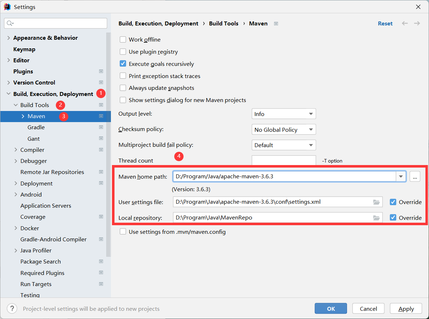Click the project-level icon beside Coverage
This screenshot has width=429, height=319.
tap(101, 217)
